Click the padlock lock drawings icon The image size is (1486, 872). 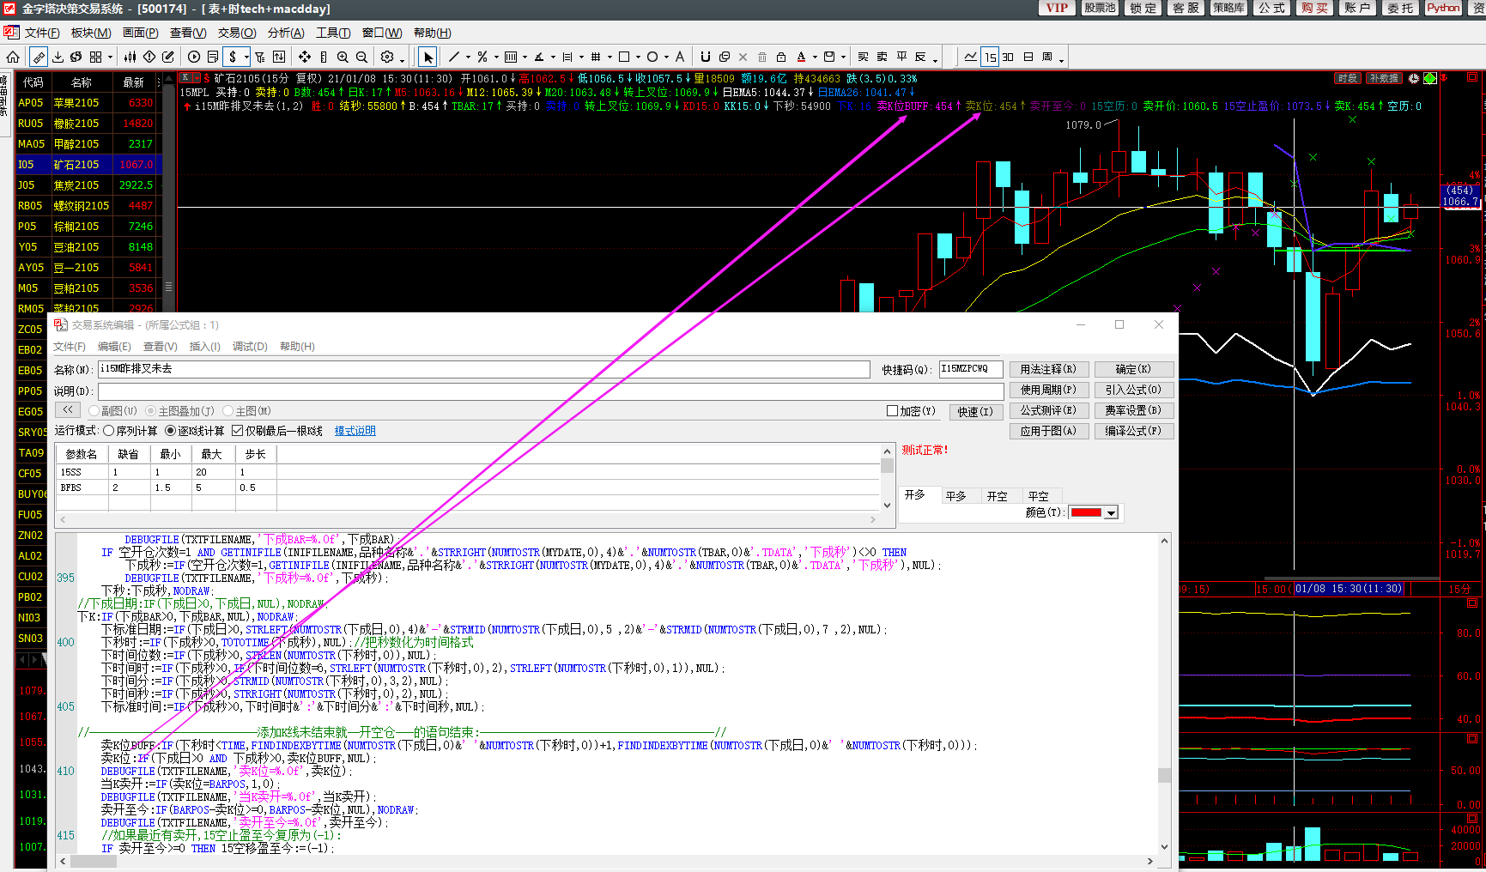(x=781, y=57)
